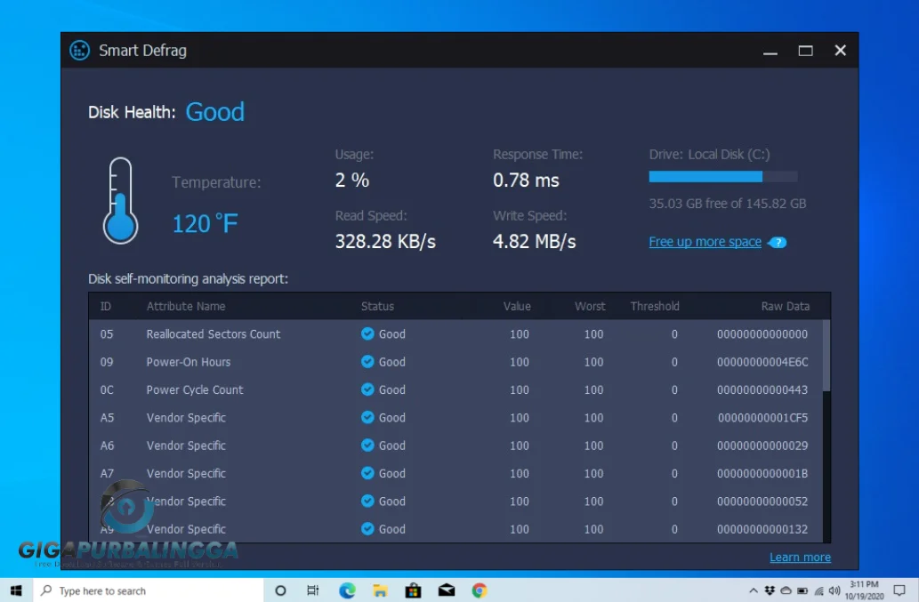This screenshot has height=602, width=919.
Task: Click the battery tray icon
Action: pos(802,590)
